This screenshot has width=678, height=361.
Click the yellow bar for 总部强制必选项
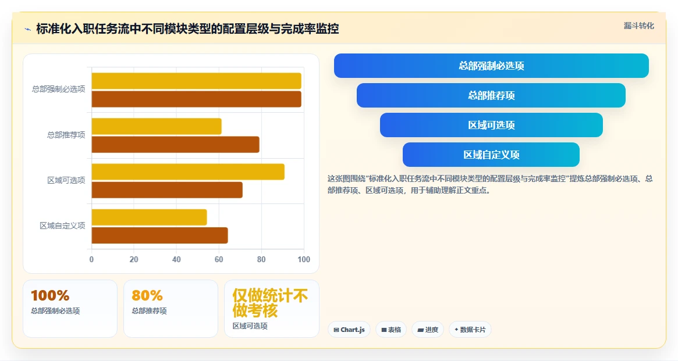click(x=196, y=81)
